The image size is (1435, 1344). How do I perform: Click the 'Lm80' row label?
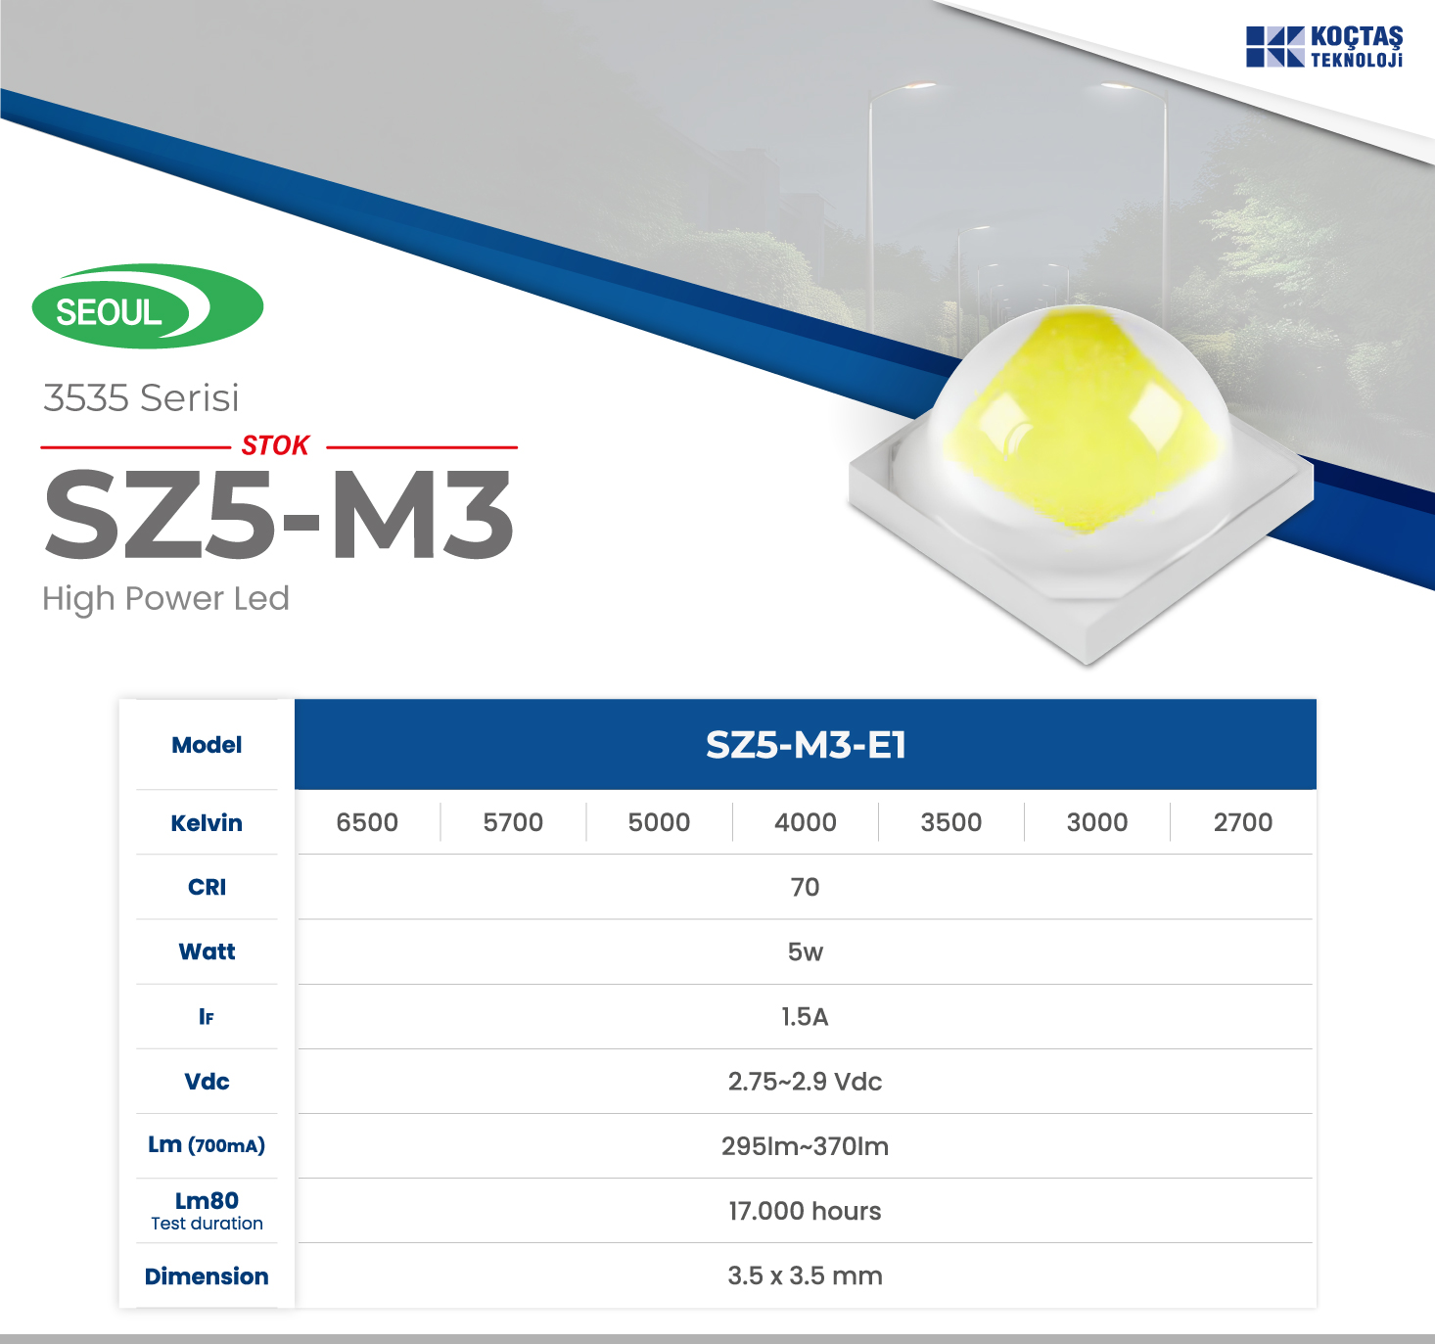(207, 1201)
